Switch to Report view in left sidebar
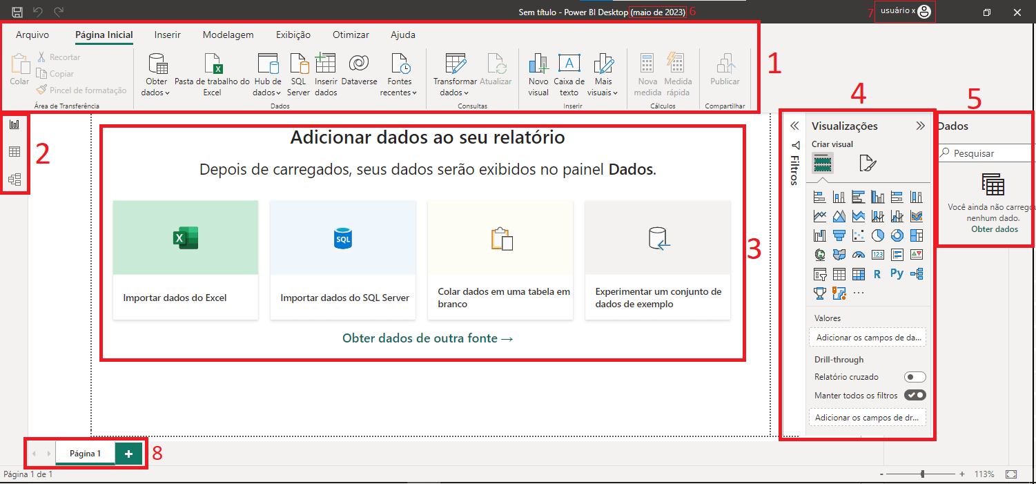This screenshot has height=484, width=1036. pyautogui.click(x=14, y=124)
